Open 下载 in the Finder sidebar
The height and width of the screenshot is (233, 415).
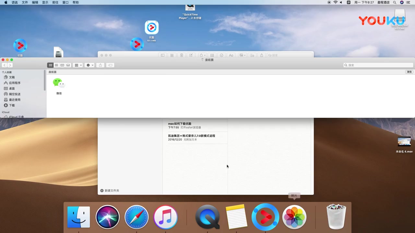click(12, 105)
